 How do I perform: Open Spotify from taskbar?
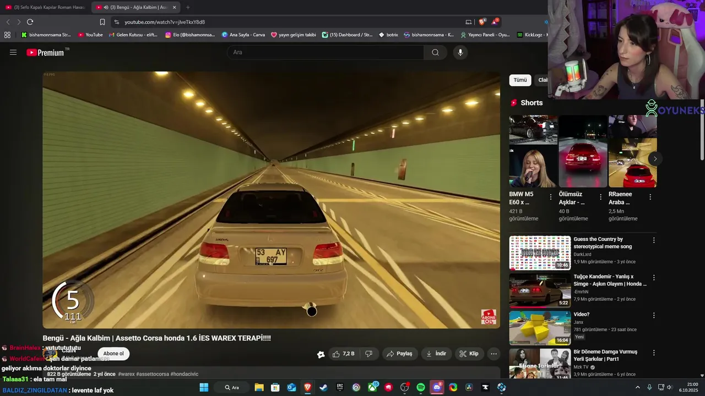pos(421,387)
